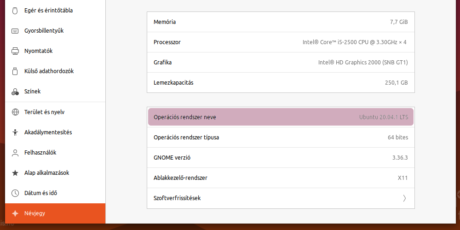Image resolution: width=460 pixels, height=230 pixels.
Task: Switch to Dátum és idő settings
Action: click(55, 193)
